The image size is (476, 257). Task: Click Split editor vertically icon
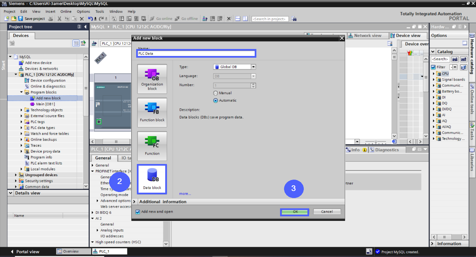click(x=245, y=19)
